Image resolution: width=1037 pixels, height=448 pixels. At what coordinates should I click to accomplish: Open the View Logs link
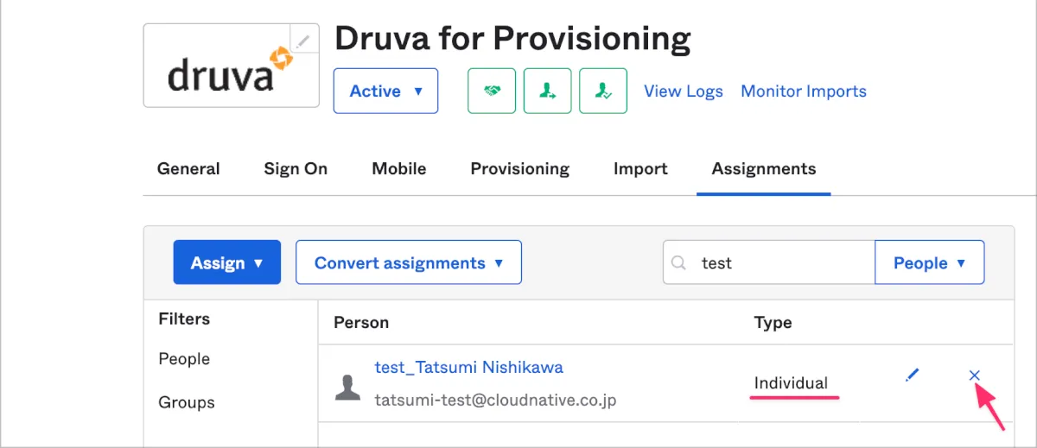coord(683,91)
